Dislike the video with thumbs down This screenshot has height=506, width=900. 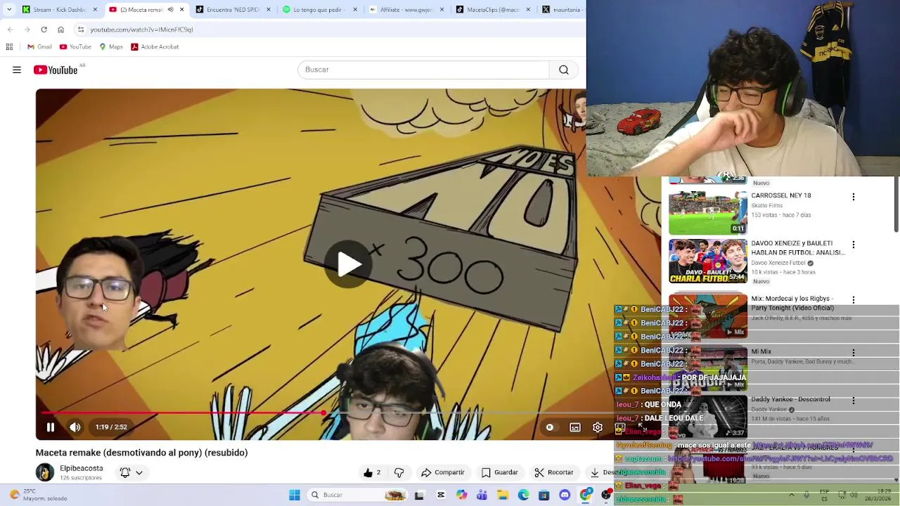399,473
